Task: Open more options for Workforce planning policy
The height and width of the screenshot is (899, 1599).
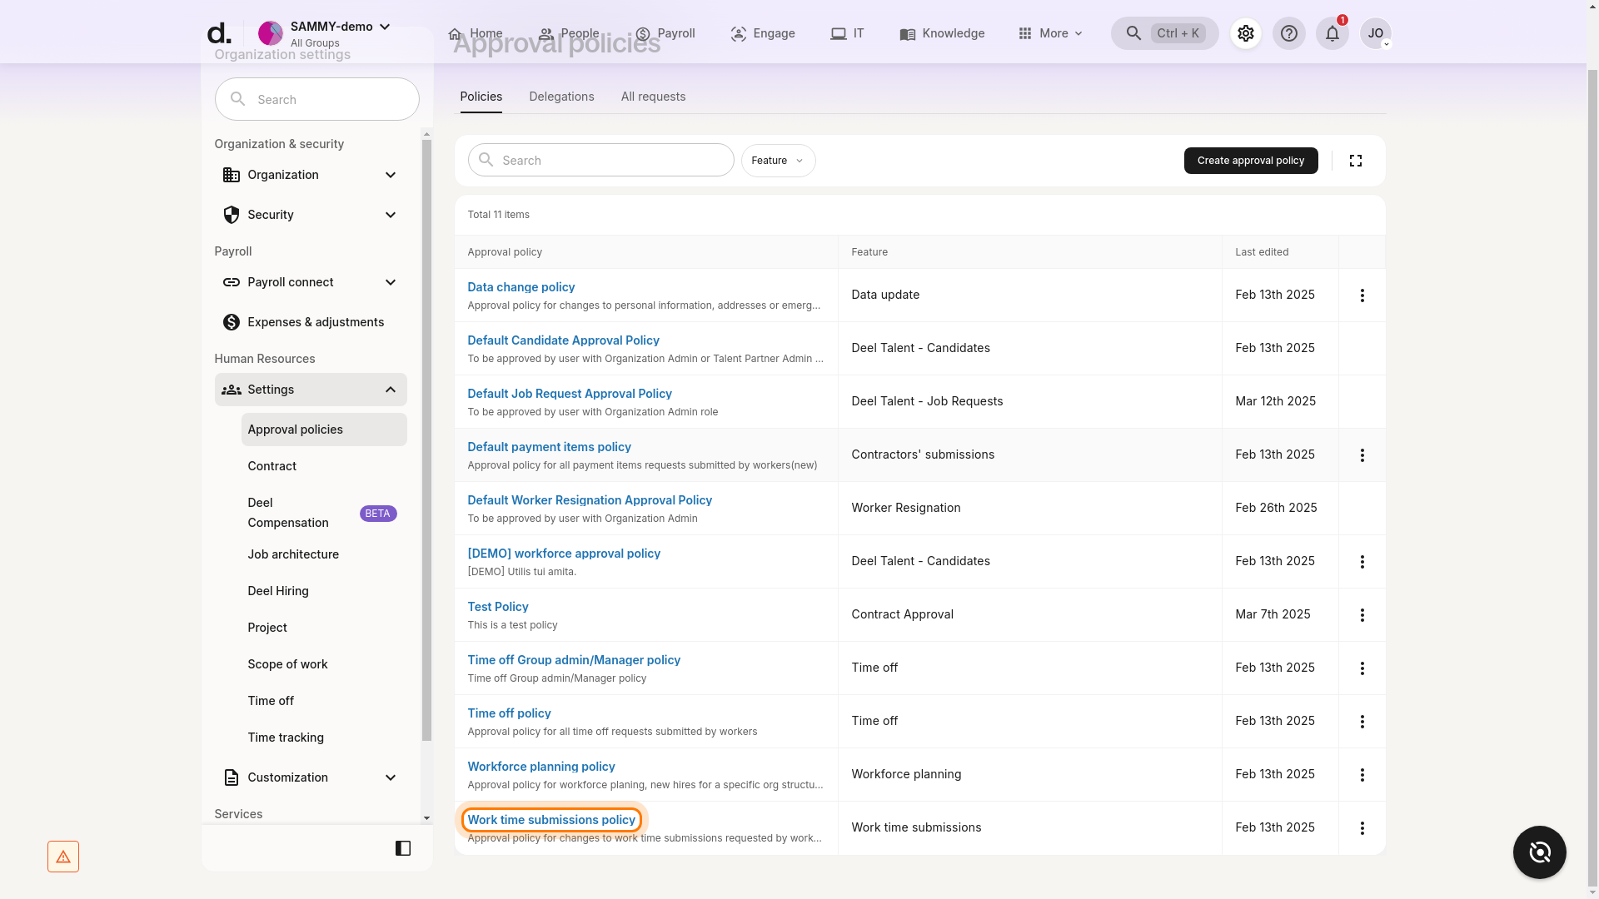Action: pos(1362,775)
